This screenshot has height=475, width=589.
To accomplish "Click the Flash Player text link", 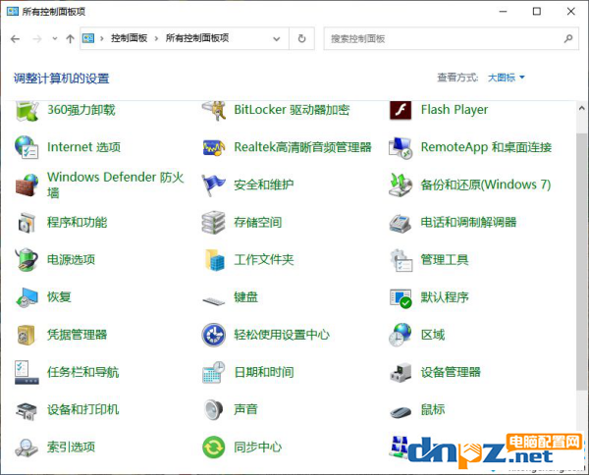I will pos(455,110).
